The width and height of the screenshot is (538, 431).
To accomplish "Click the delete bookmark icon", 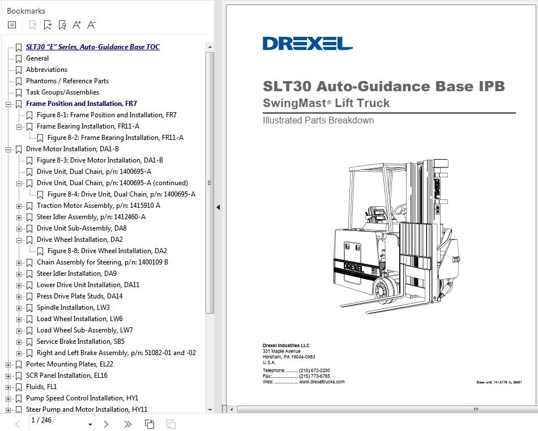I will tap(33, 25).
